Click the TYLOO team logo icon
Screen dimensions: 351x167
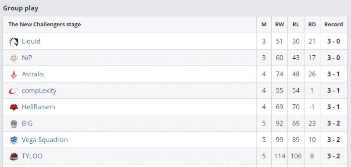click(x=14, y=156)
